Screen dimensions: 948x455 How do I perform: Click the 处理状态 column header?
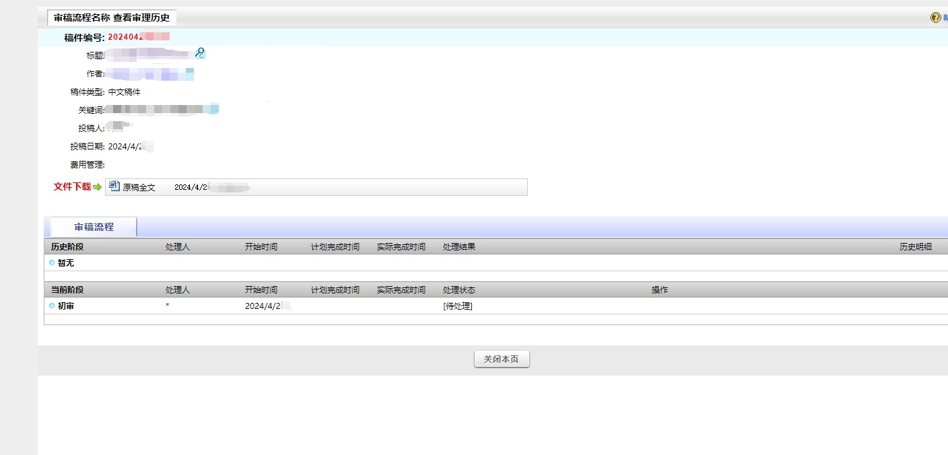tap(459, 290)
